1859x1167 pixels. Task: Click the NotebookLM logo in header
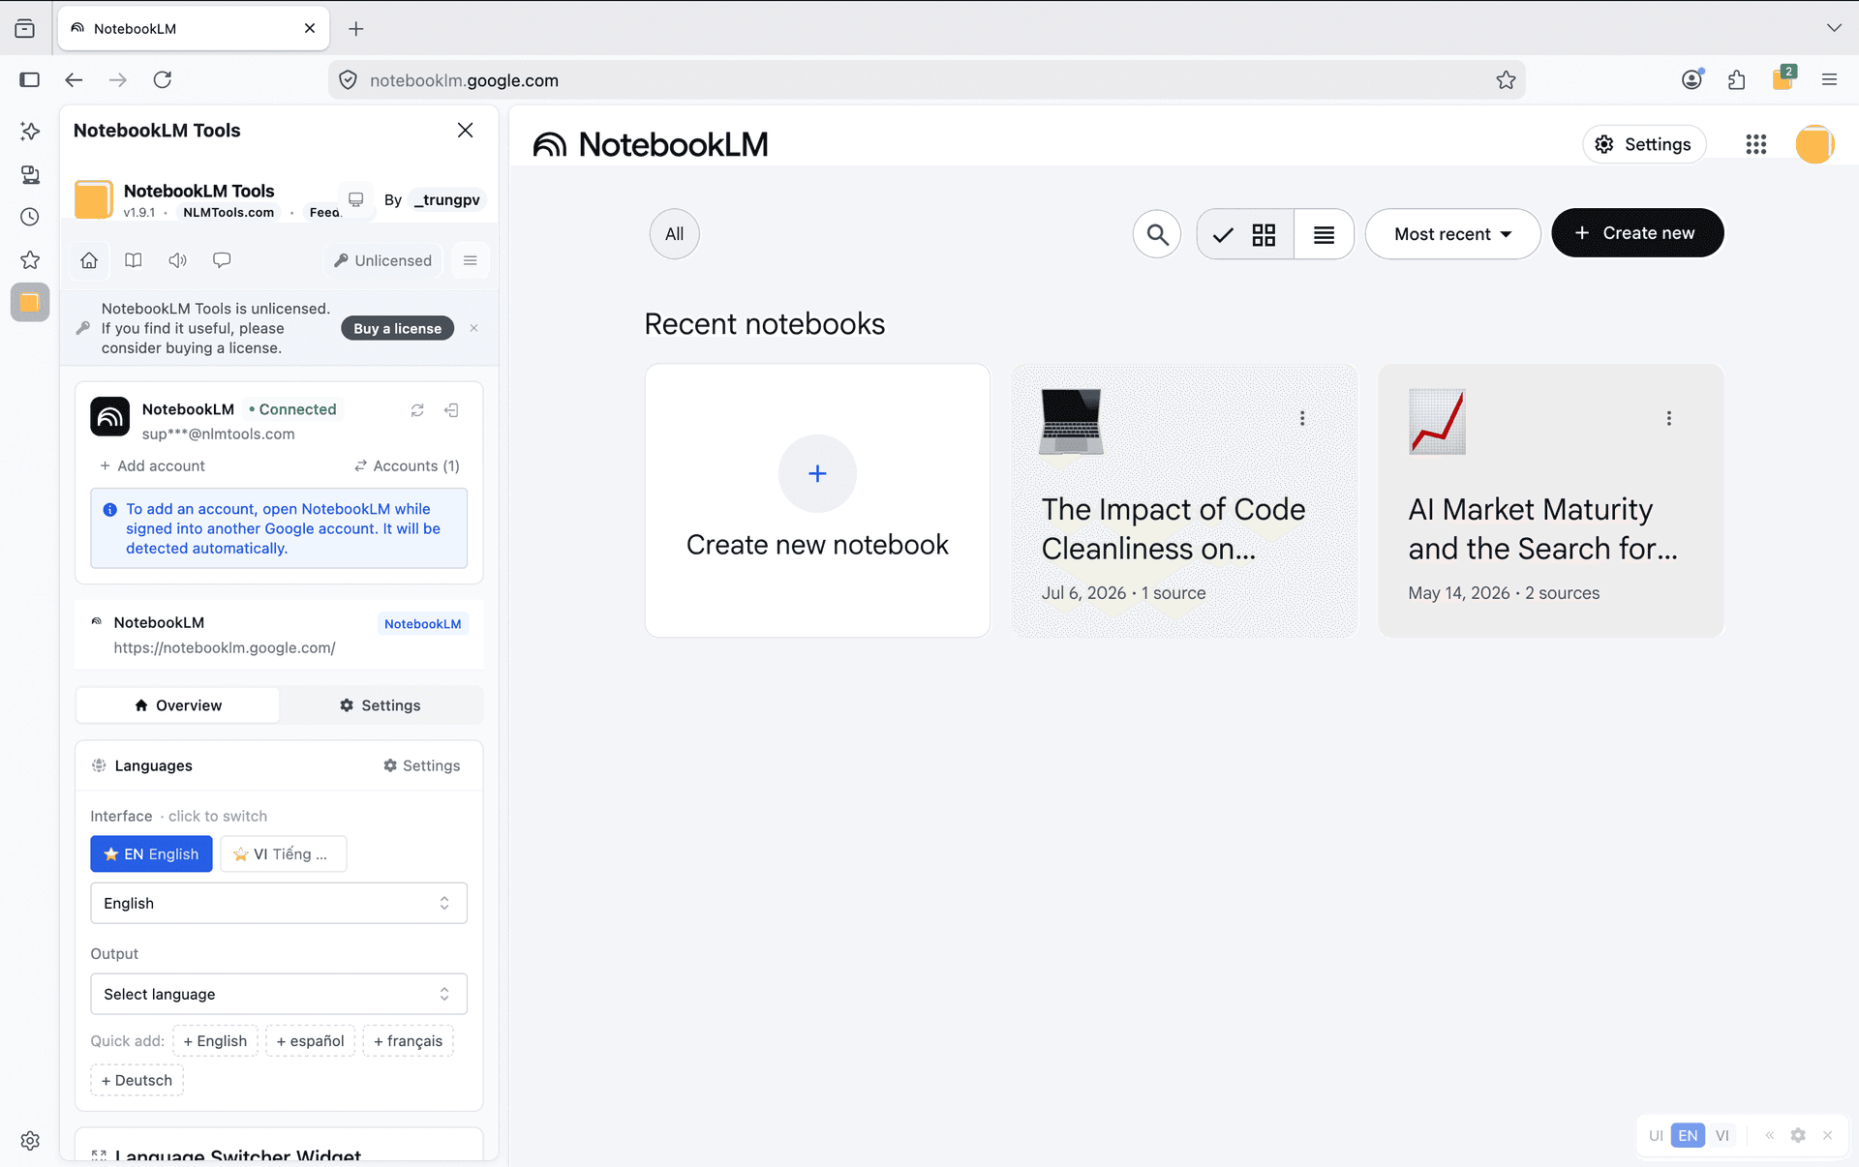point(651,144)
